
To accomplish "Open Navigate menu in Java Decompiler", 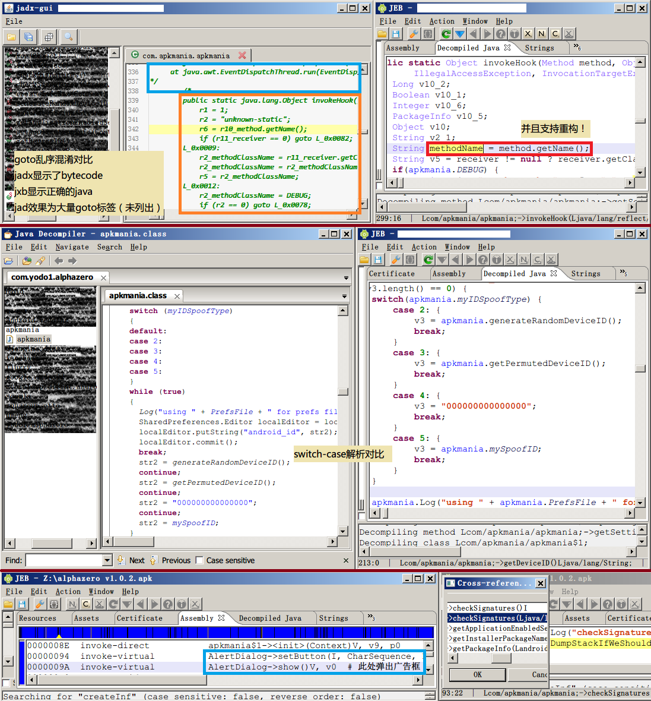I will pyautogui.click(x=72, y=247).
